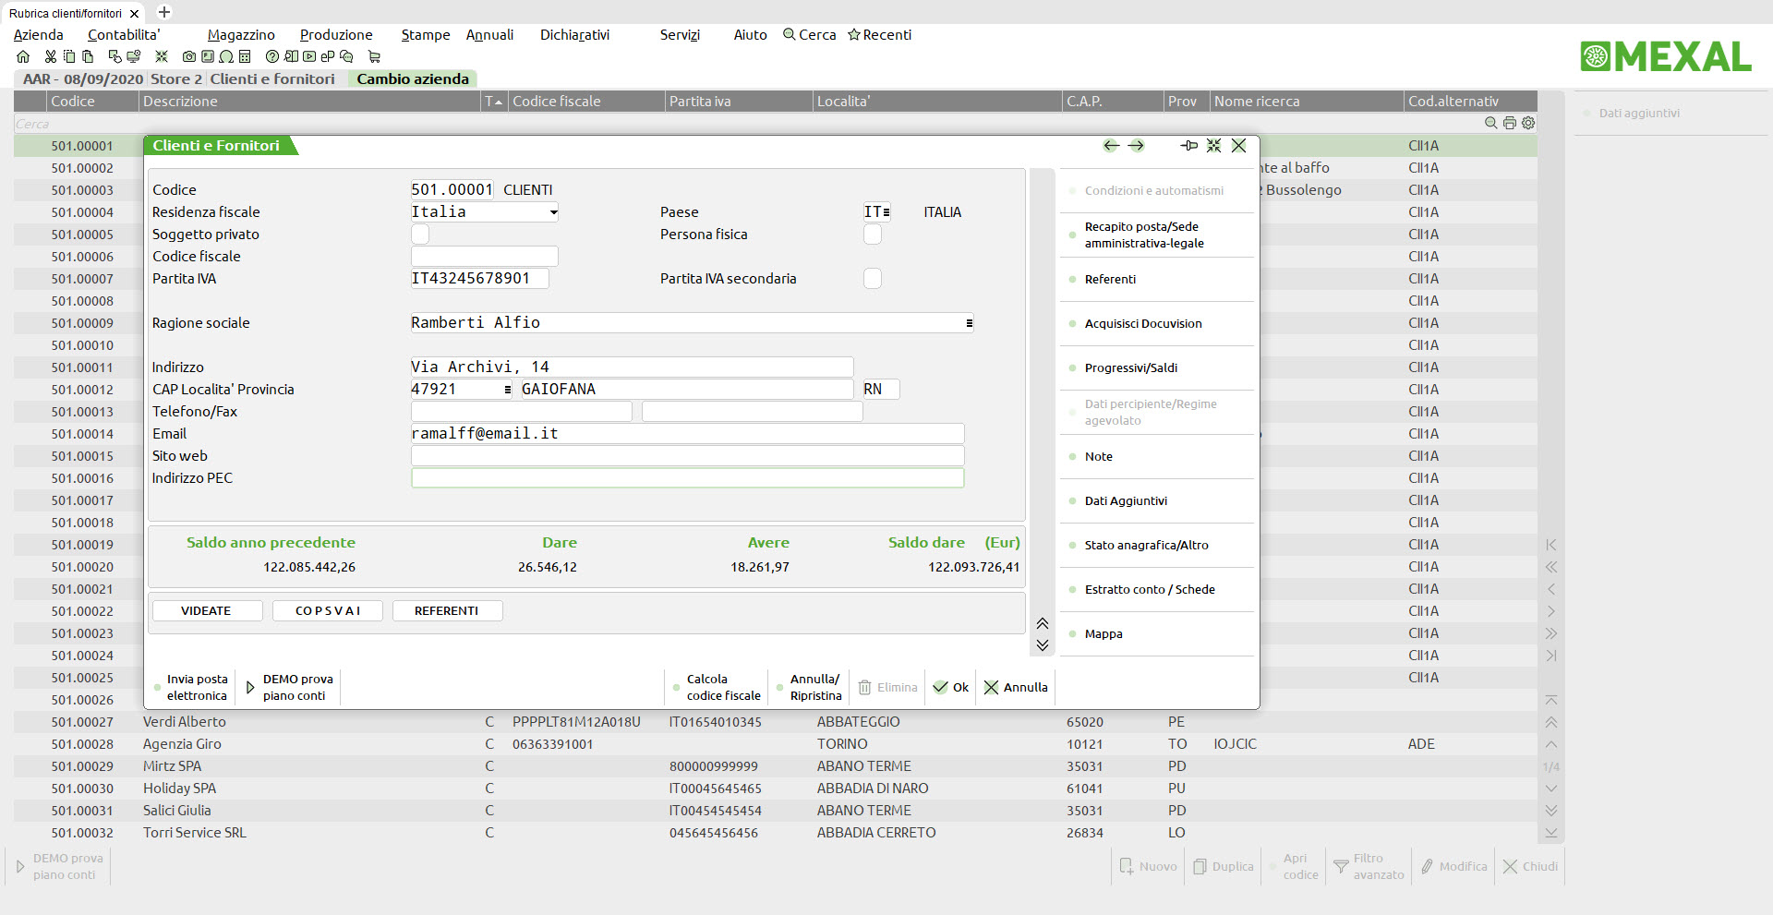
Task: Open the Contabilita' menu
Action: pyautogui.click(x=124, y=34)
